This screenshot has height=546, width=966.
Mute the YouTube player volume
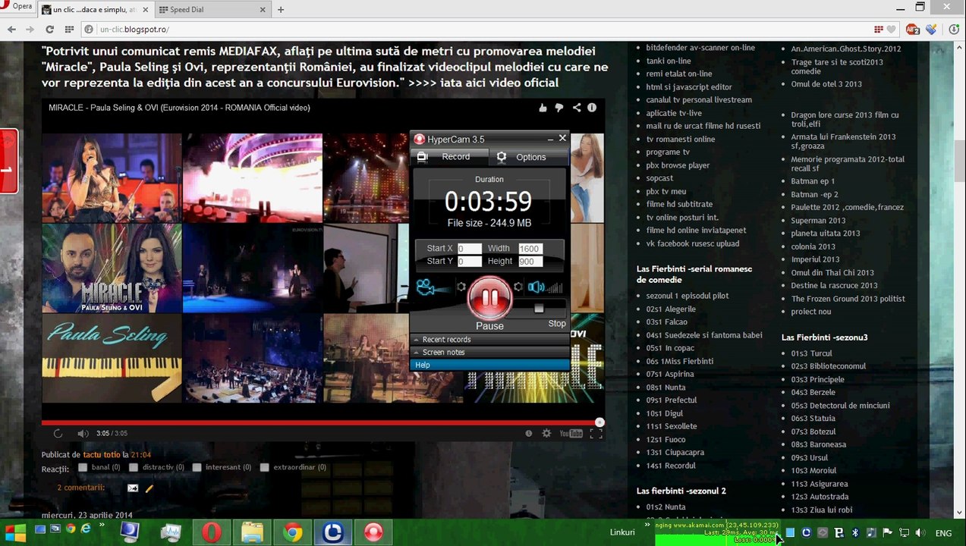pos(83,434)
